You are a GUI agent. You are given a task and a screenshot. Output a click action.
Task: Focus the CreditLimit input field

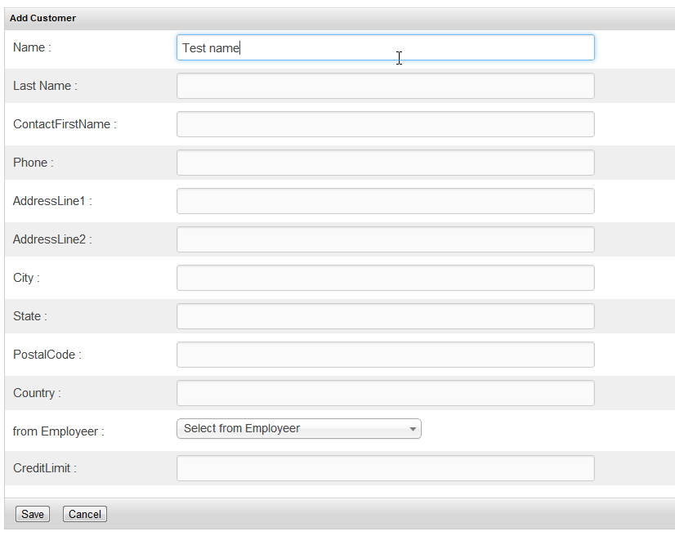(385, 468)
